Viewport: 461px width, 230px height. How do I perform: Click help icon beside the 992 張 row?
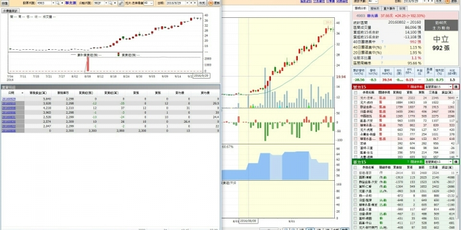(382, 42)
